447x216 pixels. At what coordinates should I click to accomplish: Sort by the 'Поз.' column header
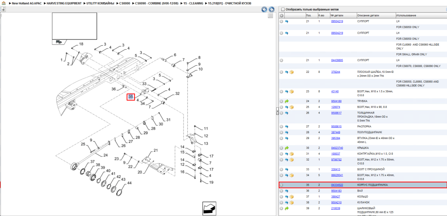[311, 15]
